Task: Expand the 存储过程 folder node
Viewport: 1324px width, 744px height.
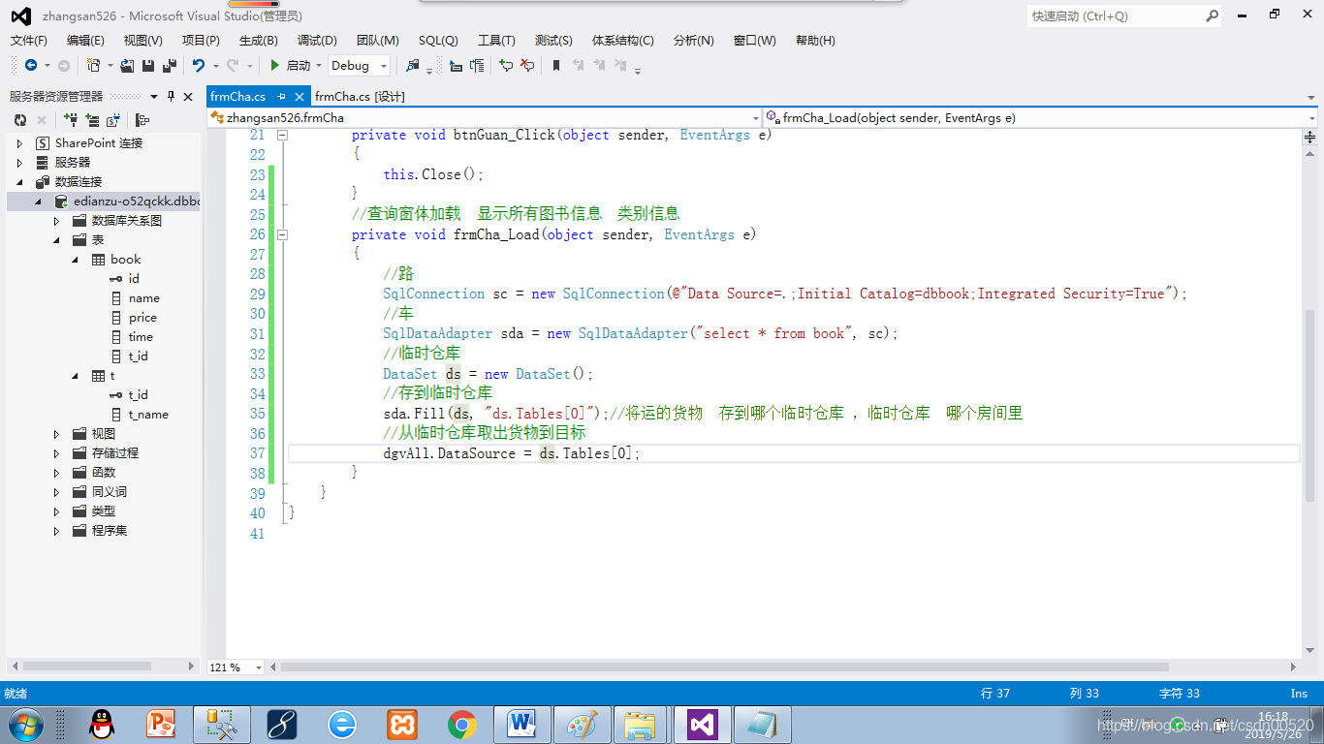Action: point(56,453)
